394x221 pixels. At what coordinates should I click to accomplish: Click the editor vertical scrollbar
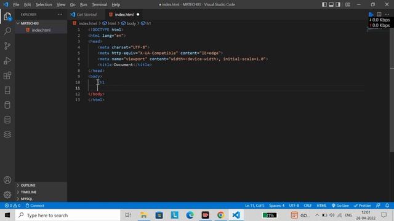tap(392, 90)
